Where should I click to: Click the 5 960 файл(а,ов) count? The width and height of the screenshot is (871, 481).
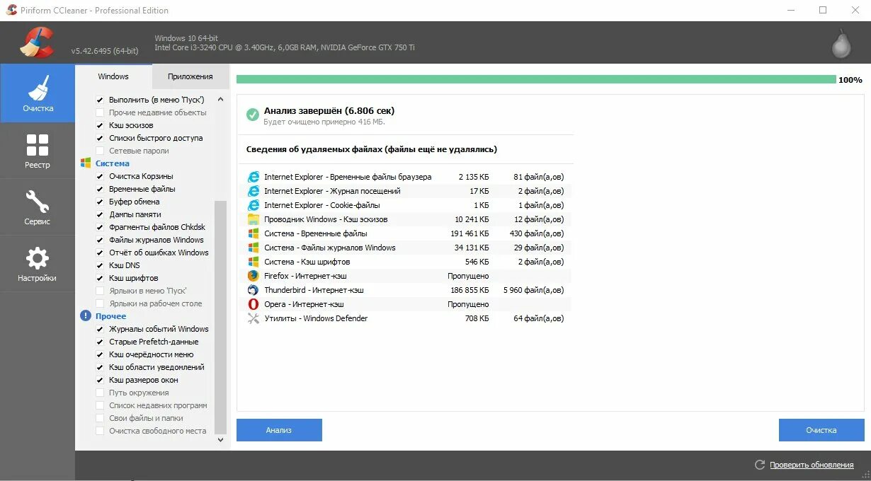point(533,290)
